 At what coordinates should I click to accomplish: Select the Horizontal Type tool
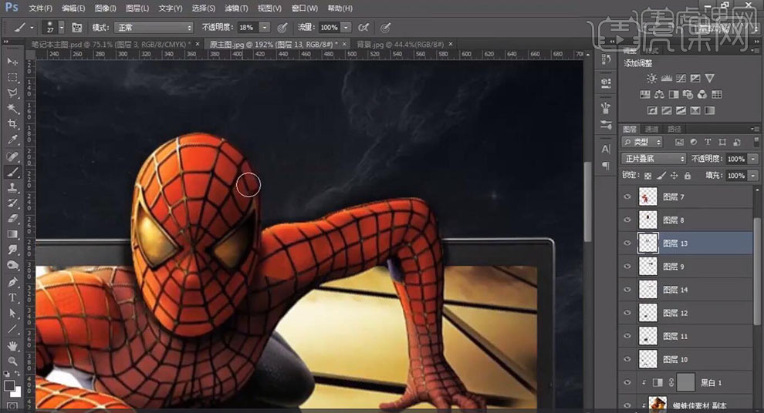coord(12,298)
